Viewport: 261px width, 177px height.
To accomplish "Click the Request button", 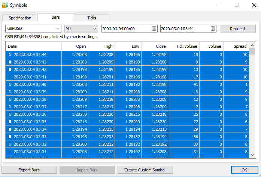I will point(237,29).
